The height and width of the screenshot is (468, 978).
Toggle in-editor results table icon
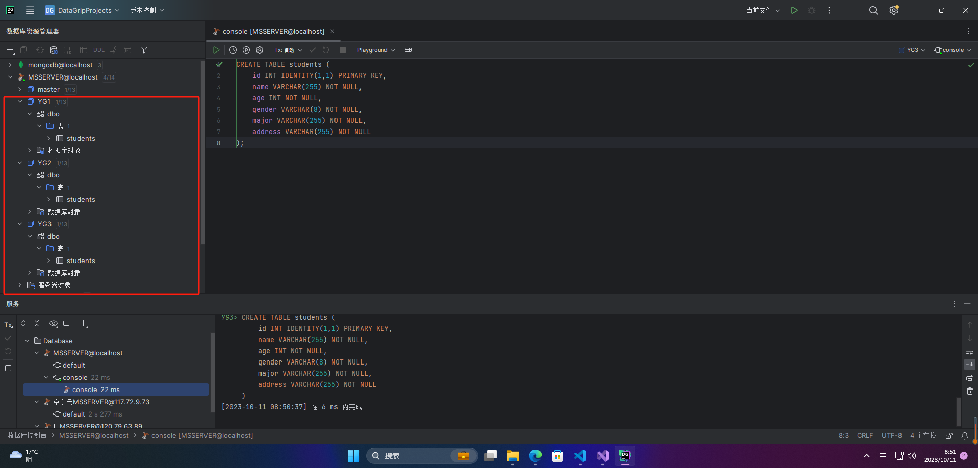click(408, 50)
